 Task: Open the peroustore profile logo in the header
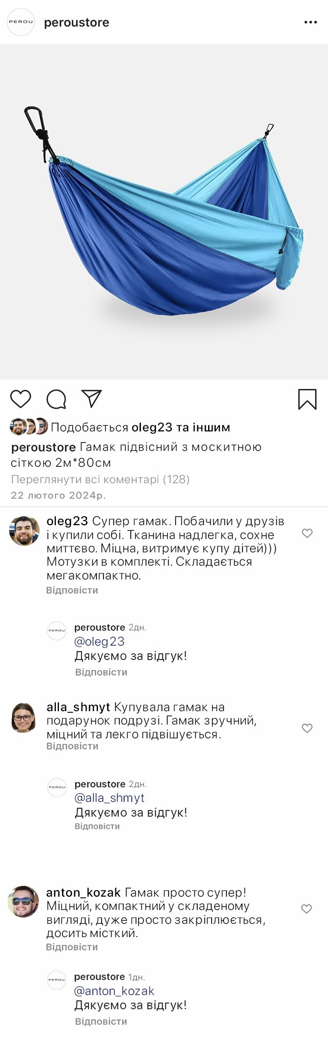pyautogui.click(x=20, y=22)
